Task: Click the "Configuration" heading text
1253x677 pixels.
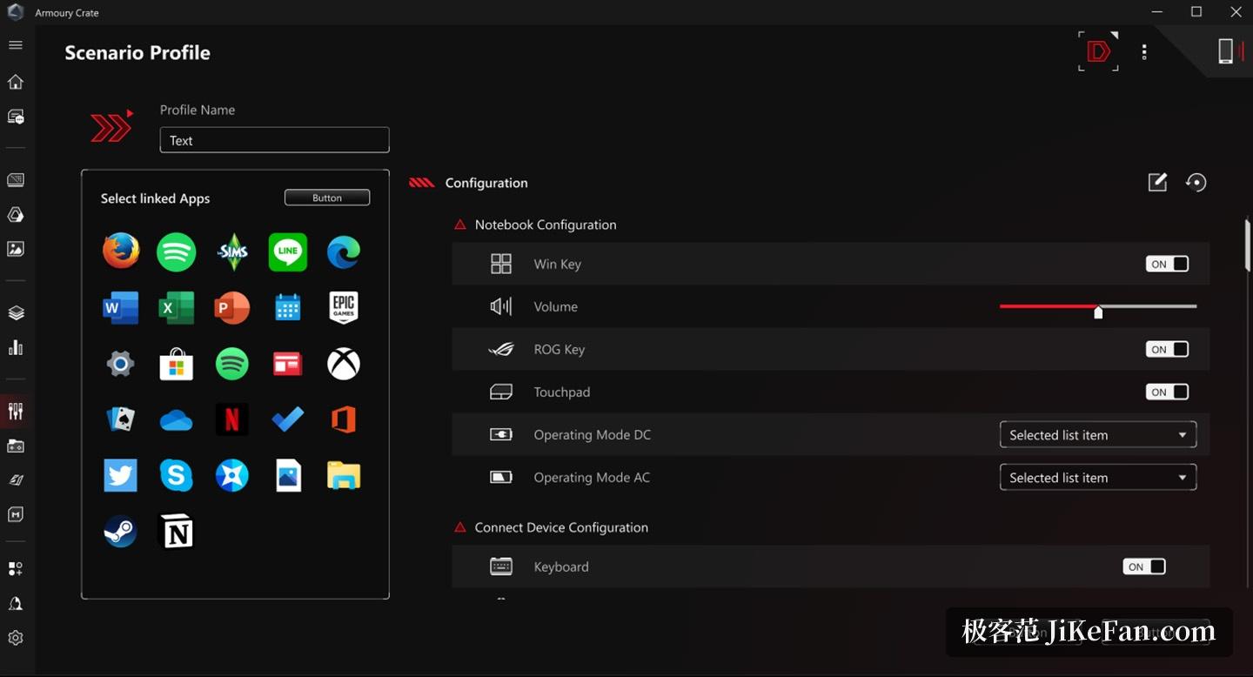Action: [x=486, y=183]
